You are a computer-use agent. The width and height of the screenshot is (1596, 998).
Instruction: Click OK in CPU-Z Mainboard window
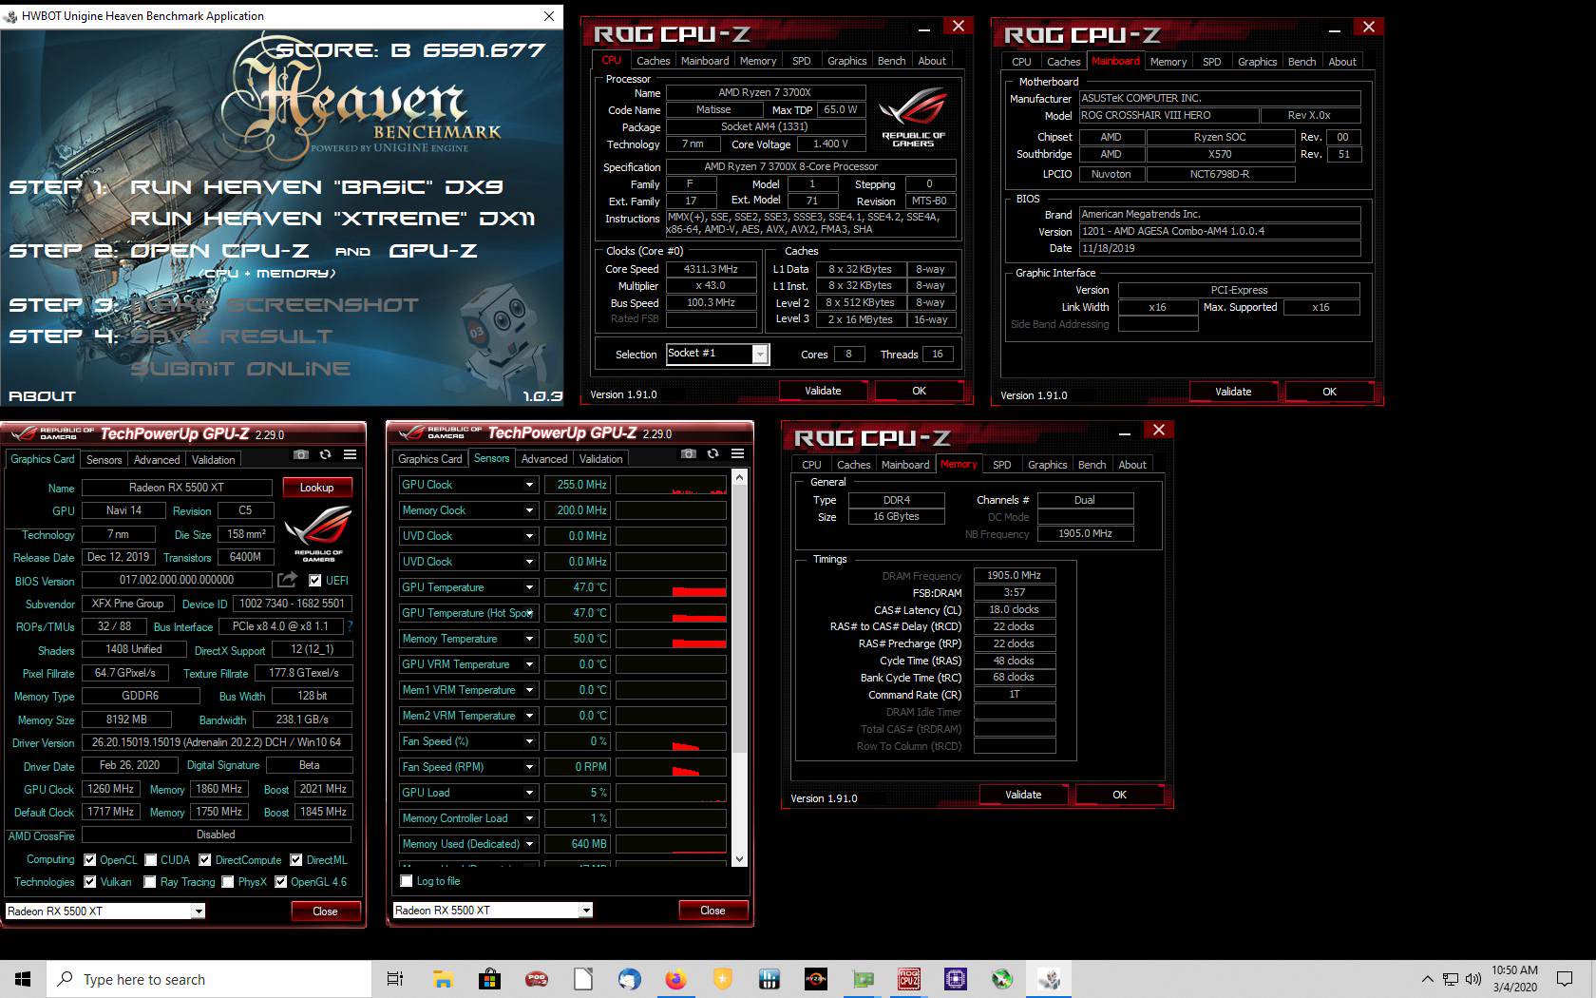click(x=1329, y=392)
